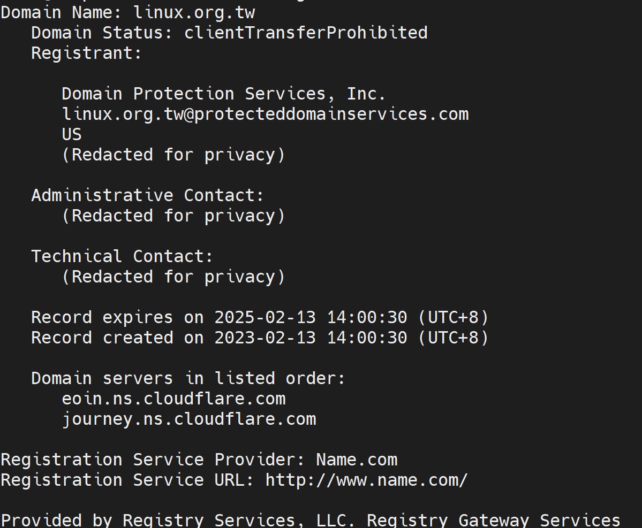Click the US country code line
The width and height of the screenshot is (642, 528).
[x=72, y=134]
